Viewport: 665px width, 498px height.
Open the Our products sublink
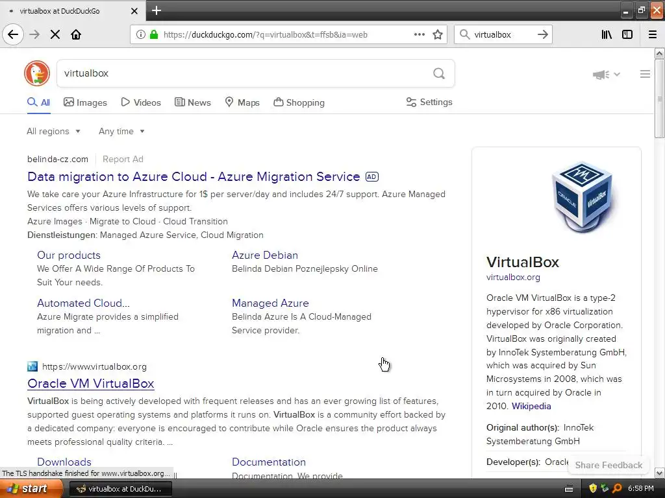click(x=69, y=255)
